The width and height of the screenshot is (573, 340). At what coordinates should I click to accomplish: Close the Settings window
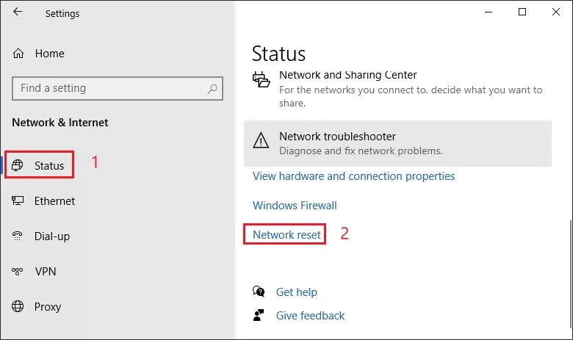pos(556,12)
